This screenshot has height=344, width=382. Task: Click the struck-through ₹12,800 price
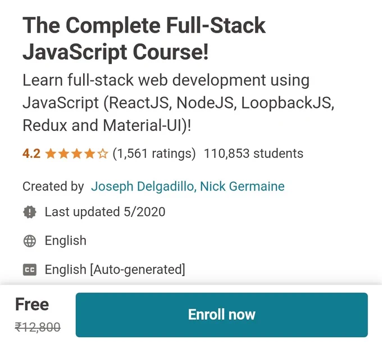(38, 327)
